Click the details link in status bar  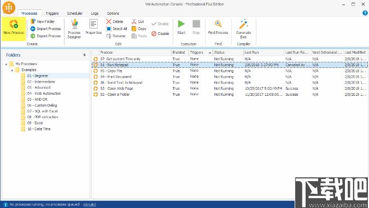pyautogui.click(x=90, y=205)
